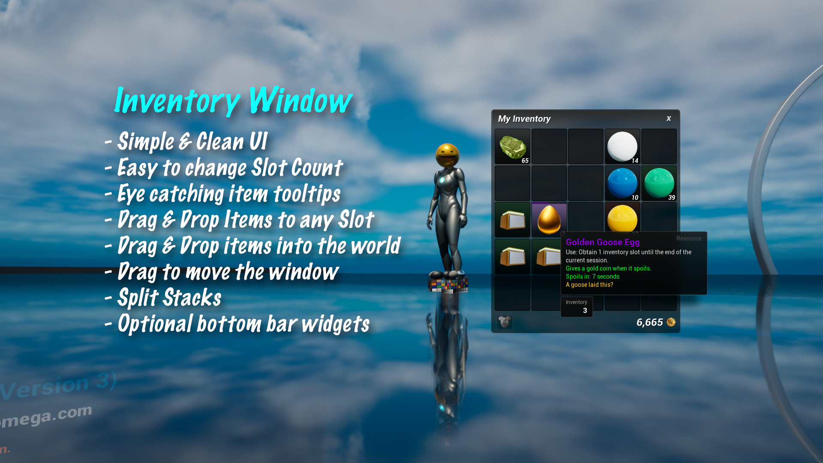Click the character portrait icon bottom-left

click(505, 321)
